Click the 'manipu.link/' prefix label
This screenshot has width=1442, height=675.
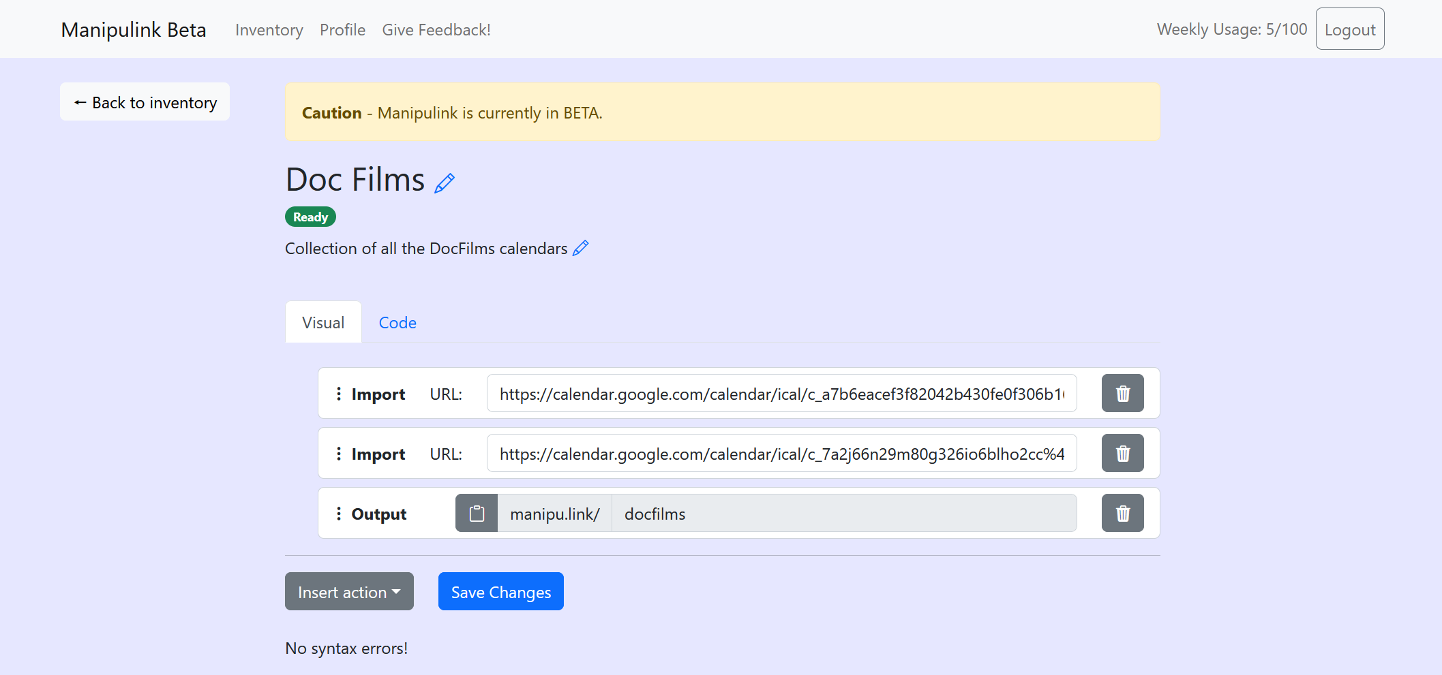[555, 513]
